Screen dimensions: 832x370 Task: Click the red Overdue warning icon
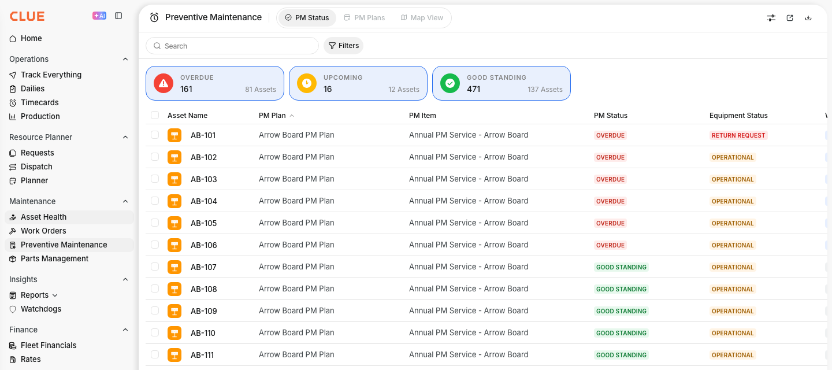(x=164, y=83)
